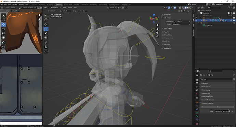
Task: Open the Tool properties tab icon
Action: [x=197, y=75]
